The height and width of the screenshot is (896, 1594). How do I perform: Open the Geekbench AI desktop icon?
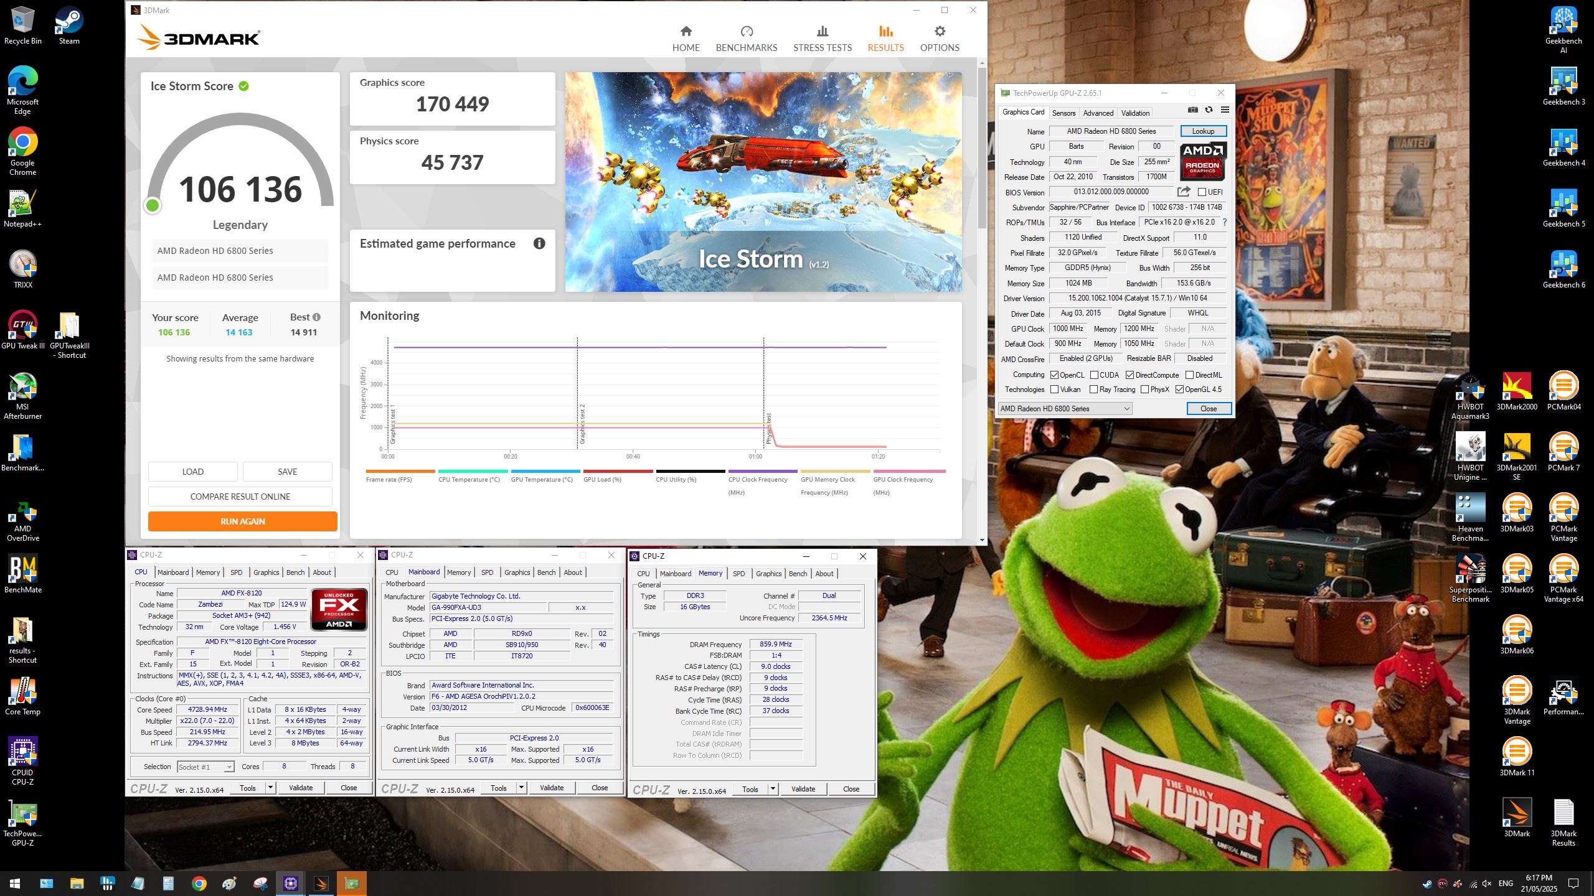click(x=1563, y=30)
